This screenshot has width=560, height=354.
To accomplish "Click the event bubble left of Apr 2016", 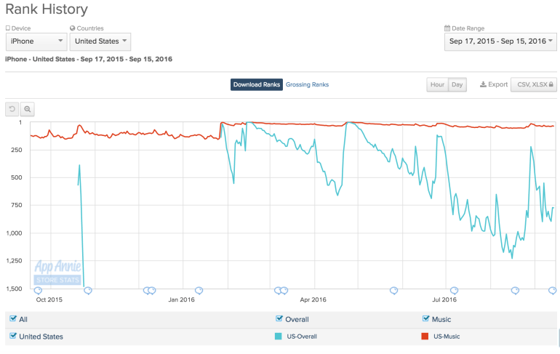I will point(279,290).
